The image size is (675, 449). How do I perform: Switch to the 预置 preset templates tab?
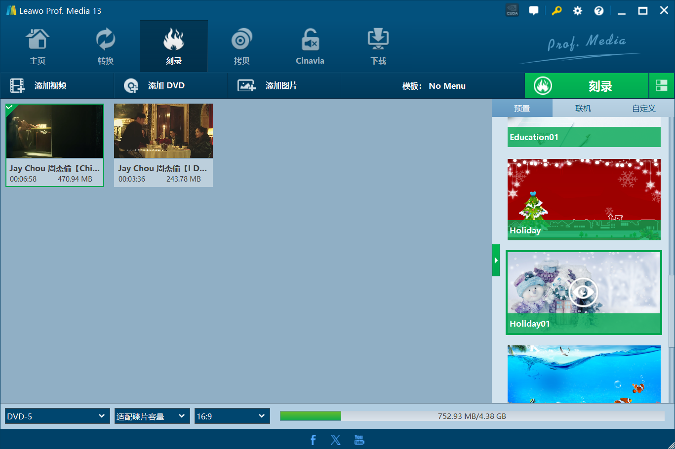coord(522,108)
